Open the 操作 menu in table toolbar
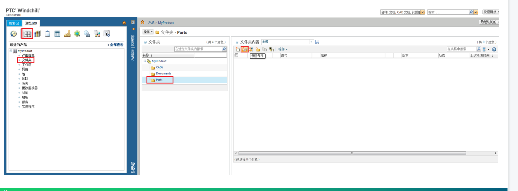The width and height of the screenshot is (518, 191). [x=283, y=49]
